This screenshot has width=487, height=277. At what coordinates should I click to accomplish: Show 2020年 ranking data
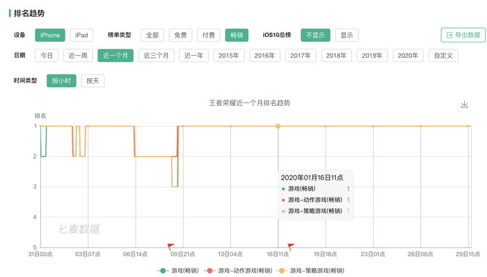coord(408,56)
